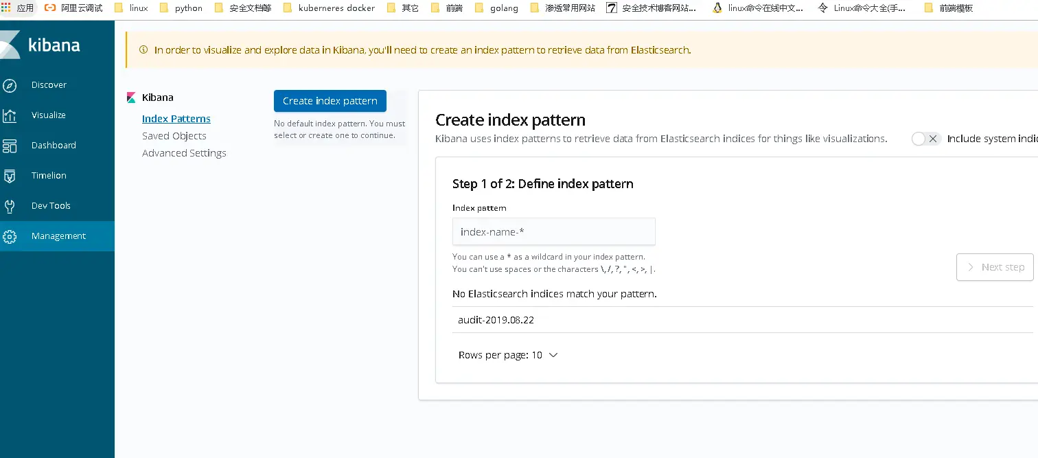1038x458 pixels.
Task: Click the 'Step 1 of 2: Define index pattern' heading
Action: tap(543, 184)
